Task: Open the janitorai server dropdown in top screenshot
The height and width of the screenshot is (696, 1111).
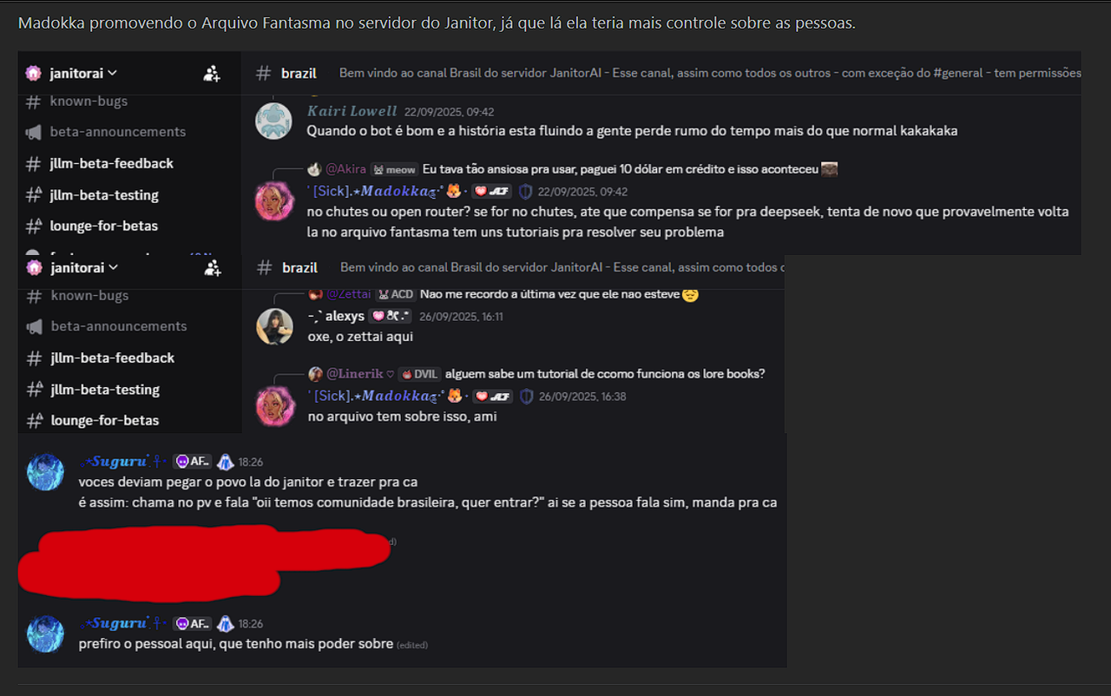Action: 71,74
